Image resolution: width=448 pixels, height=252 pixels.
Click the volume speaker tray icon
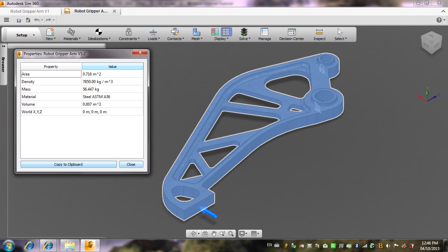[388, 245]
